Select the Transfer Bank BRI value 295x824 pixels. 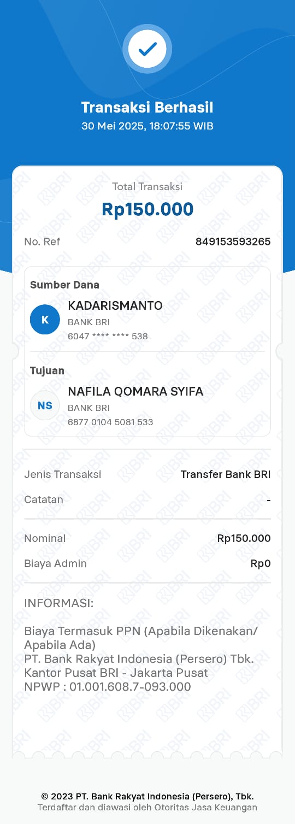pyautogui.click(x=226, y=474)
